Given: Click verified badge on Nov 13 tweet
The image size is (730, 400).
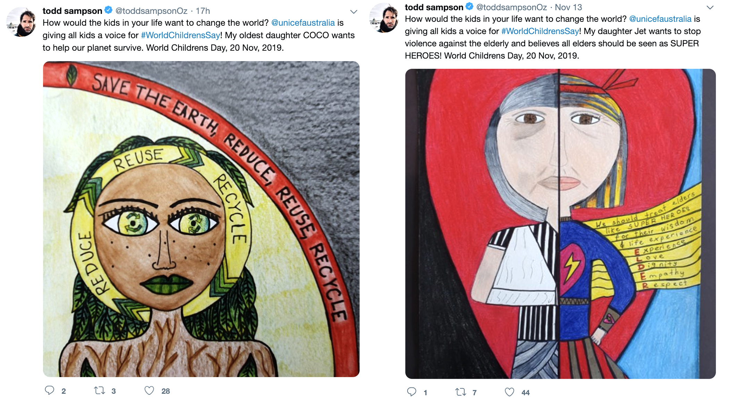Looking at the screenshot, I should click(x=470, y=6).
